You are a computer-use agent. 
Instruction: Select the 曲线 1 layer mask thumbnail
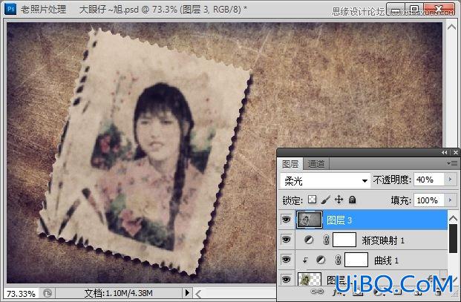pos(356,260)
